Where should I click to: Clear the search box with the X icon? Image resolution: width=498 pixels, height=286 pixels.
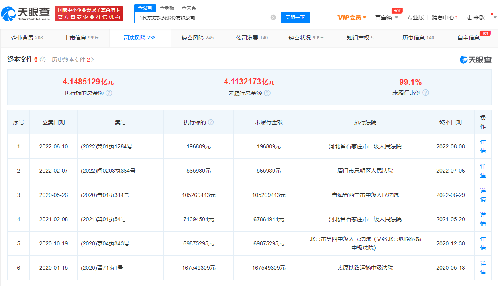pos(273,18)
